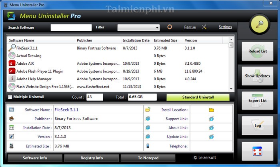The height and width of the screenshot is (167, 280).
Task: Click the Adobe Flash Player 11 Plugin icon
Action: point(12,71)
